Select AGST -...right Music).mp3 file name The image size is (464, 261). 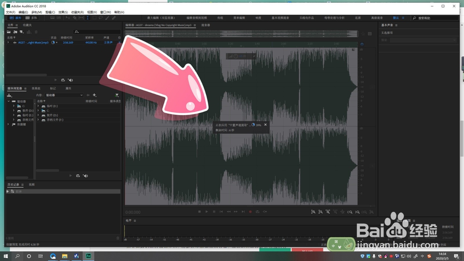pyautogui.click(x=33, y=43)
